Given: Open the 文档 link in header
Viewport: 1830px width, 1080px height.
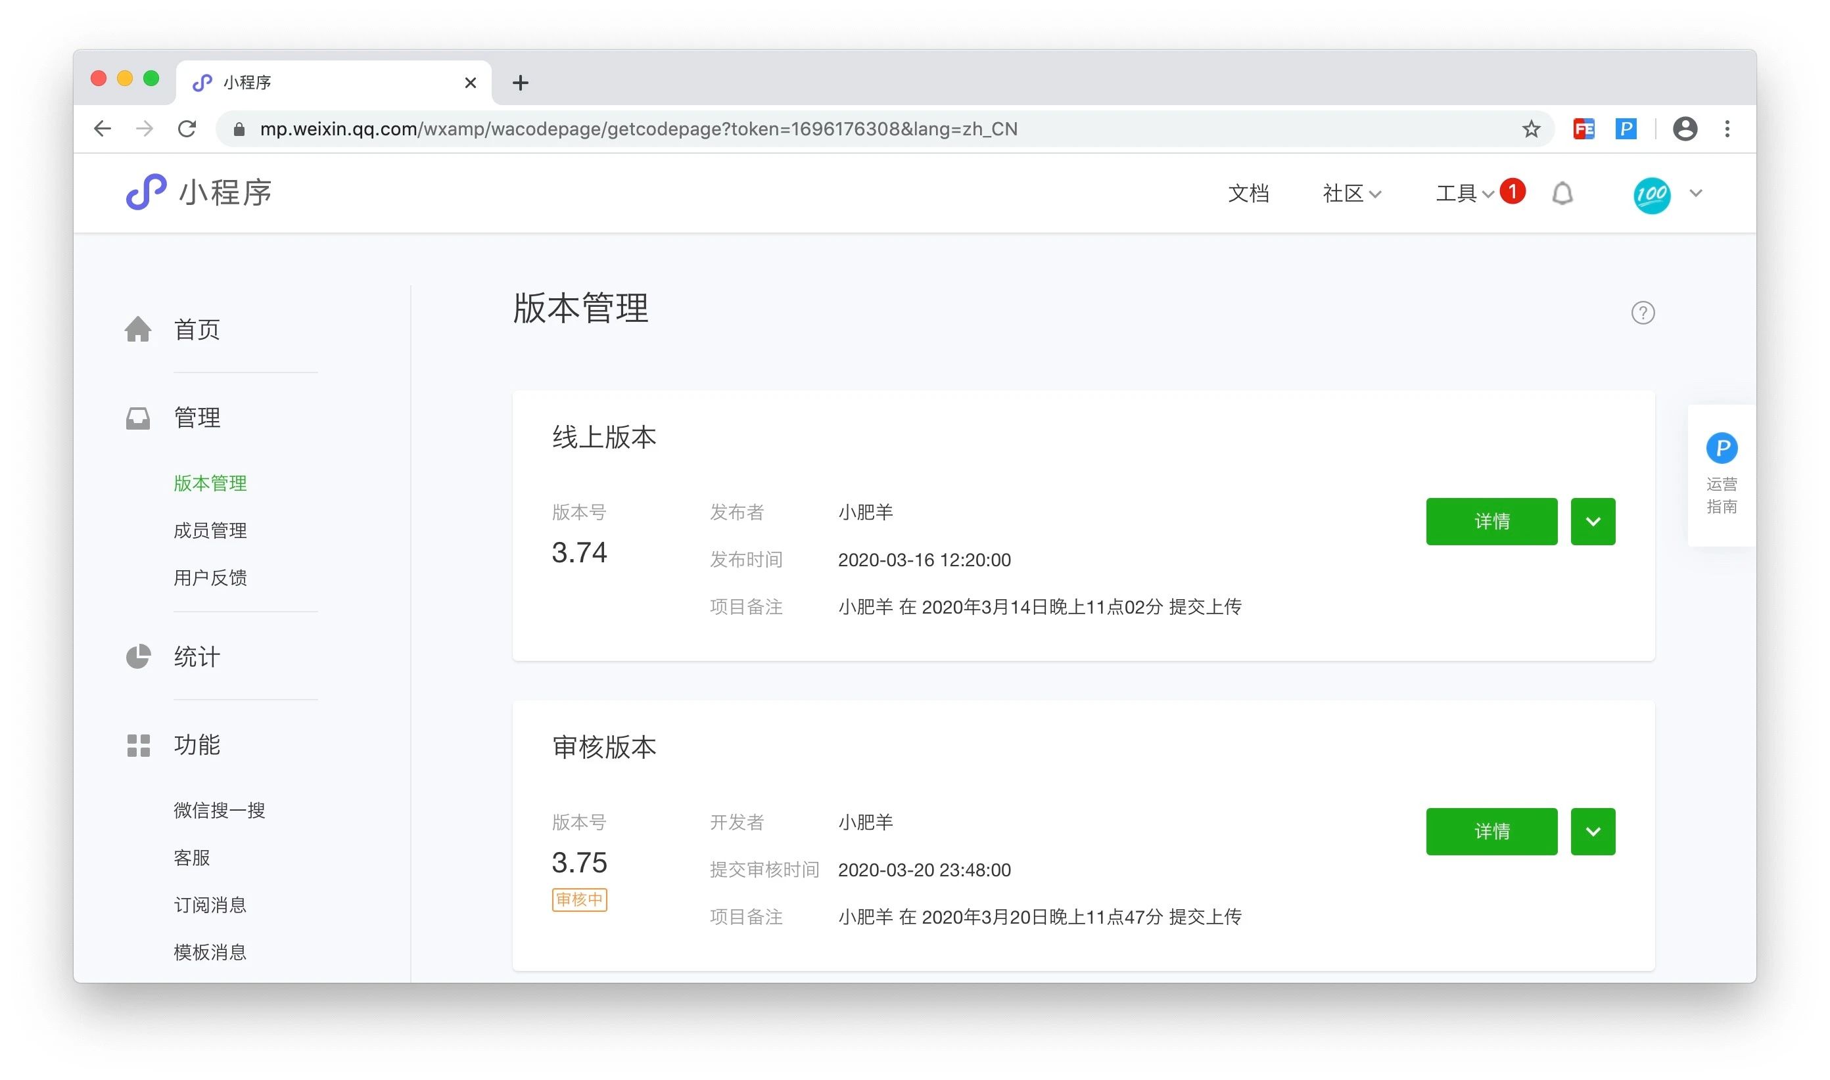Looking at the screenshot, I should [x=1248, y=194].
